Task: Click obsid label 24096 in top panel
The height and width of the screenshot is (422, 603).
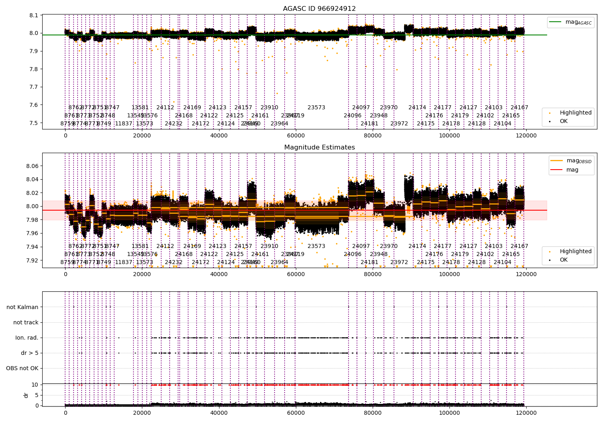Action: (353, 116)
